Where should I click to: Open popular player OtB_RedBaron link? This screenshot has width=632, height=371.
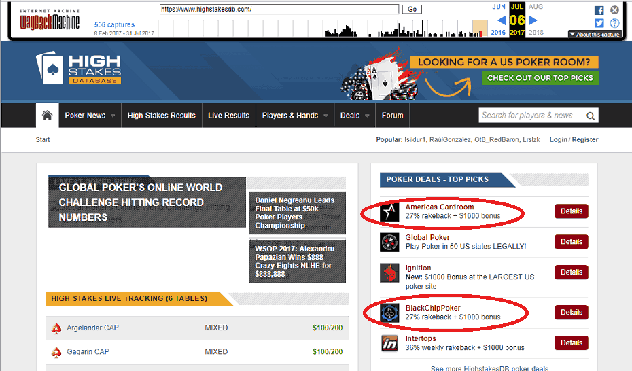(497, 140)
